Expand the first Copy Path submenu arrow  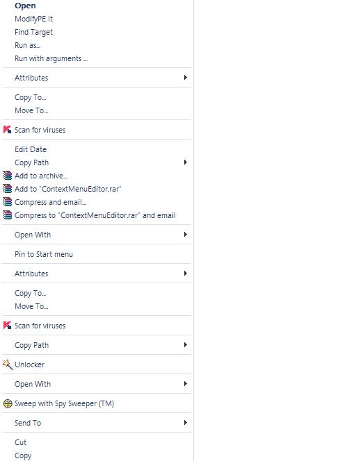click(185, 162)
